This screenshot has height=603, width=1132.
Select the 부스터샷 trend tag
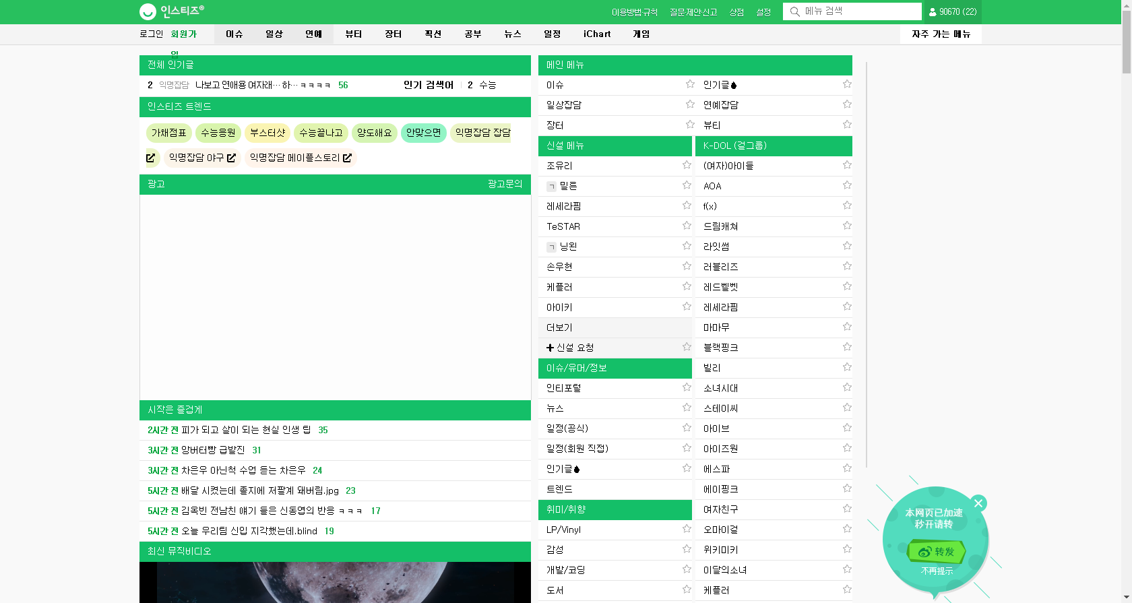[268, 133]
